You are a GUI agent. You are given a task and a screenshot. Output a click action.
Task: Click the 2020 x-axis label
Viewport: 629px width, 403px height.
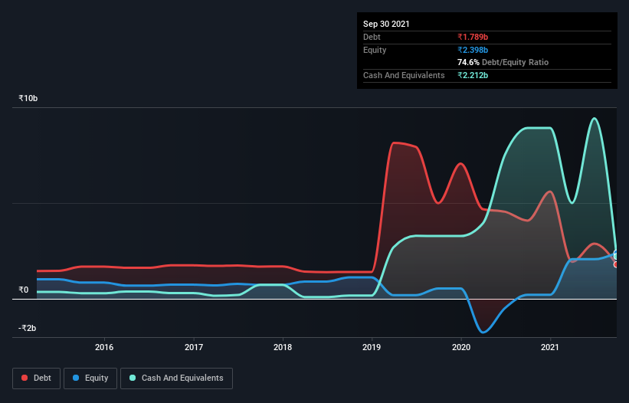click(x=461, y=347)
